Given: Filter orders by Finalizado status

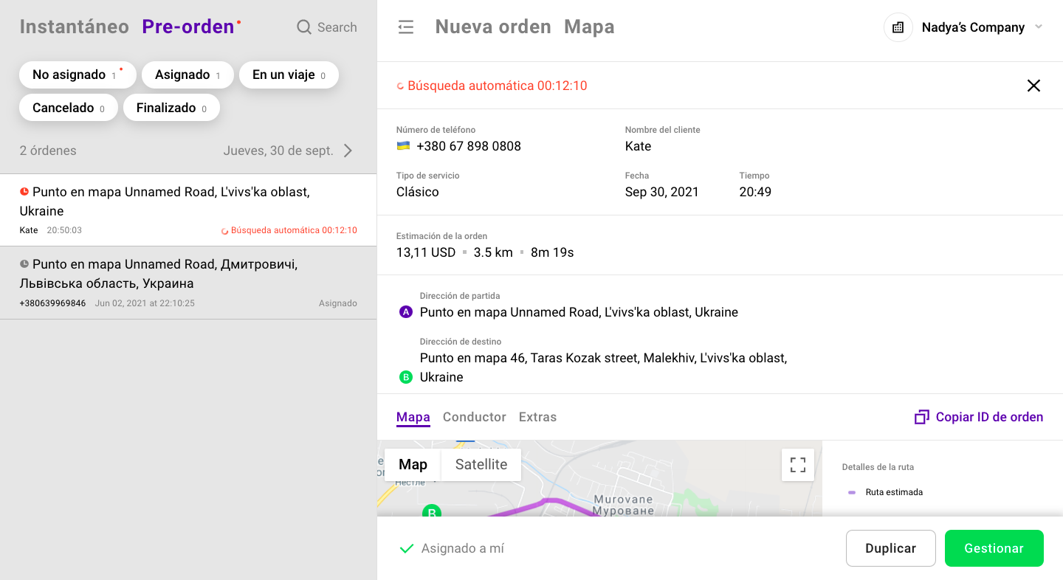Looking at the screenshot, I should pyautogui.click(x=171, y=108).
